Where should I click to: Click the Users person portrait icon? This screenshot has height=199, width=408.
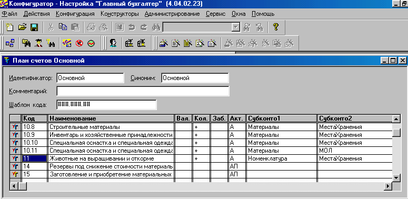tap(113, 43)
